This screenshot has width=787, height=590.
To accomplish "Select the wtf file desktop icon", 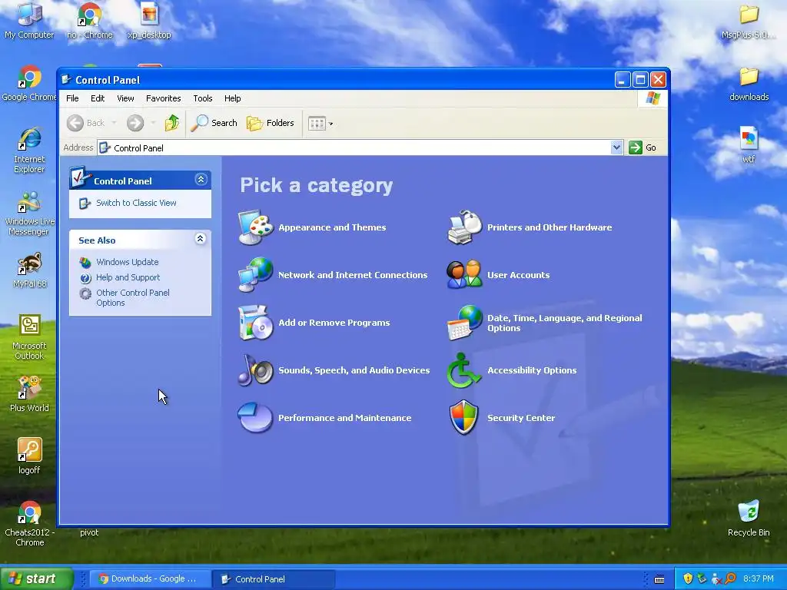I will click(x=749, y=144).
